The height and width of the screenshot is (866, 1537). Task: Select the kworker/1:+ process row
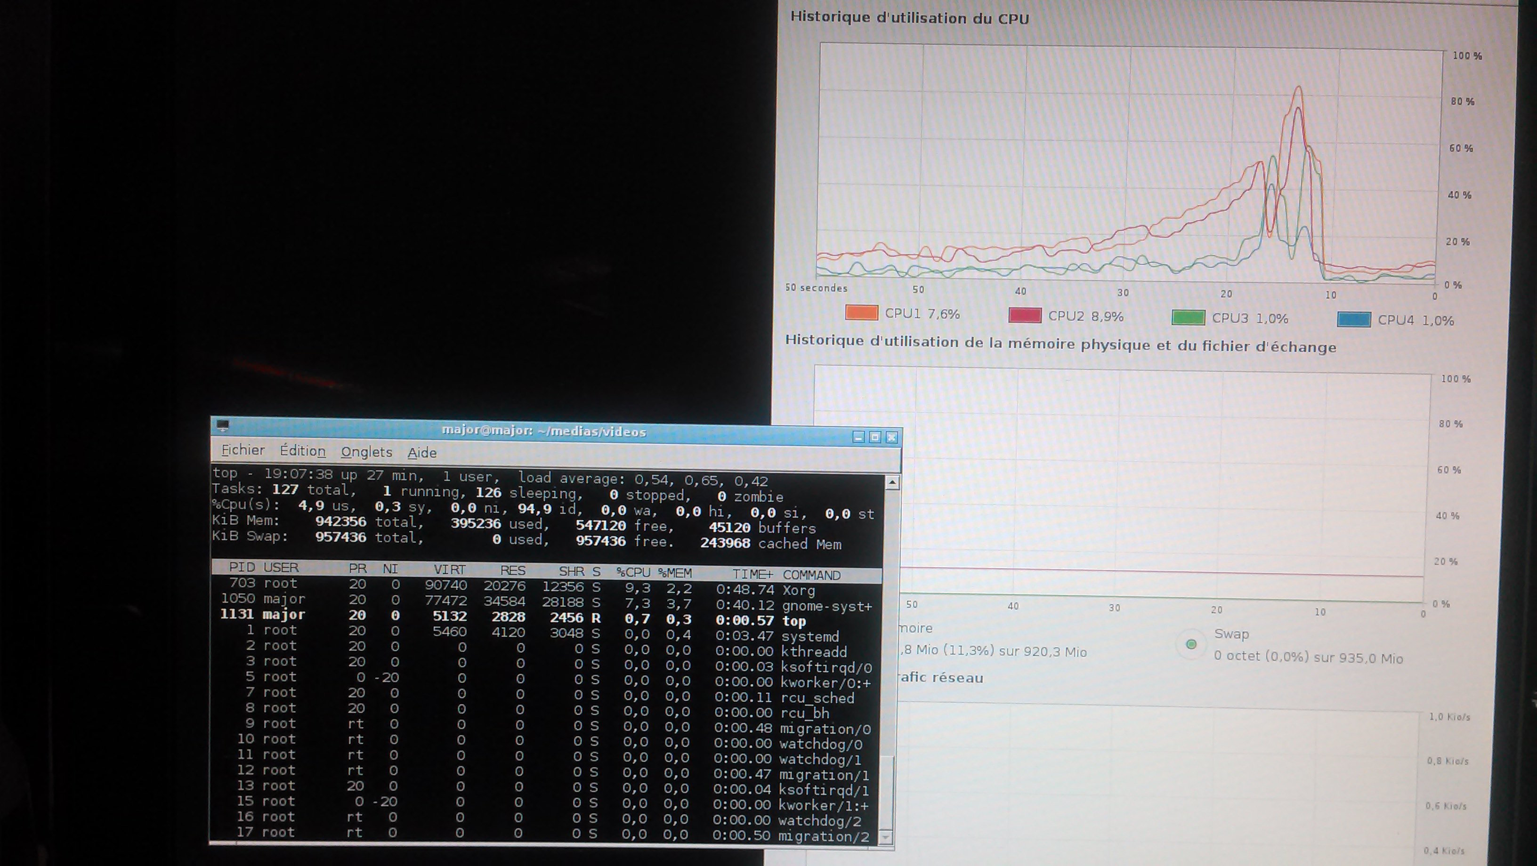546,804
